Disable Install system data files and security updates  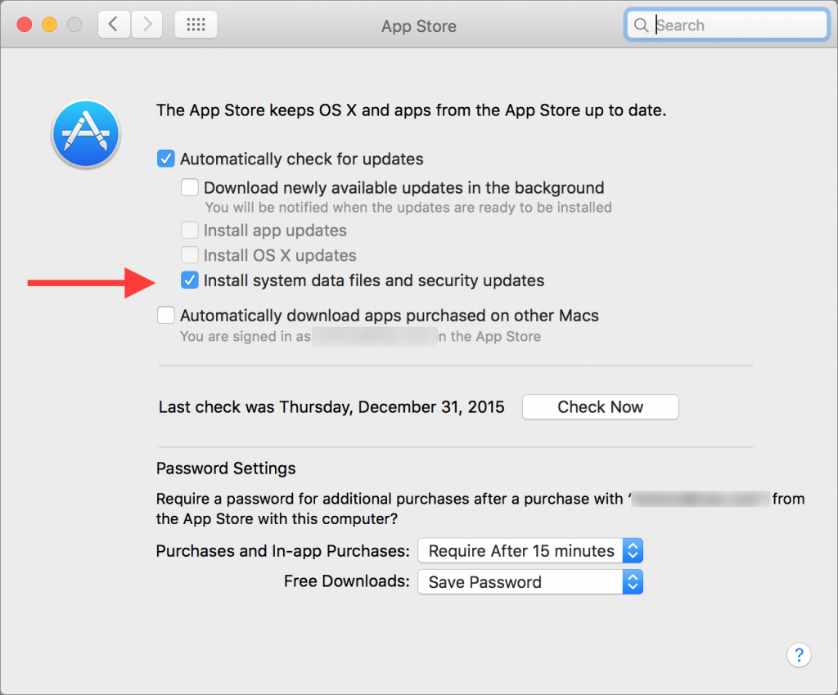(x=190, y=280)
